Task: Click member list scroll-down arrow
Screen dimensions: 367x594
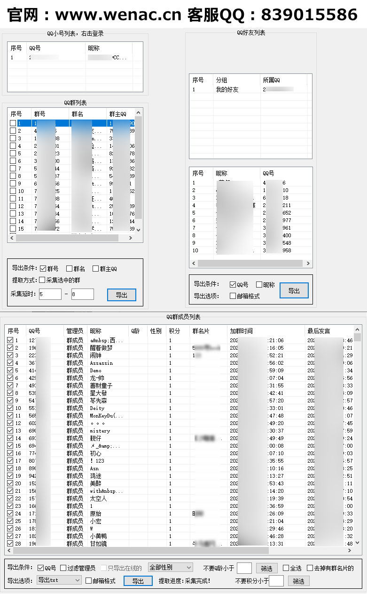Action: 358,543
